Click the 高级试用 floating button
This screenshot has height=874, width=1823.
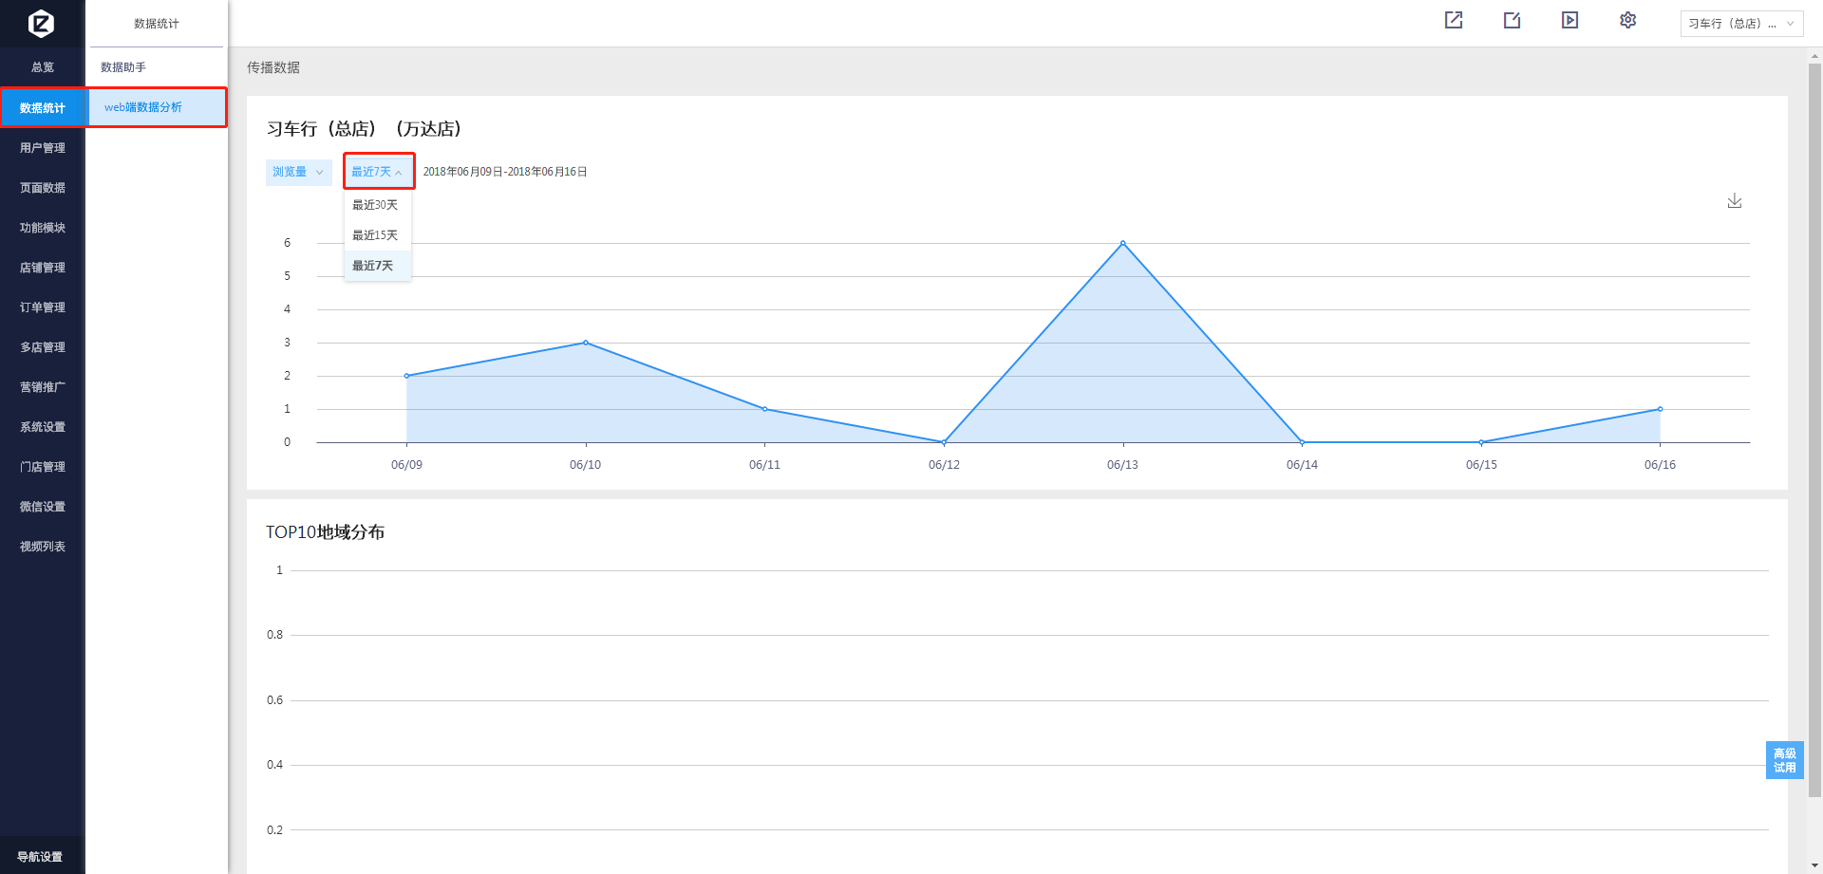click(1784, 760)
